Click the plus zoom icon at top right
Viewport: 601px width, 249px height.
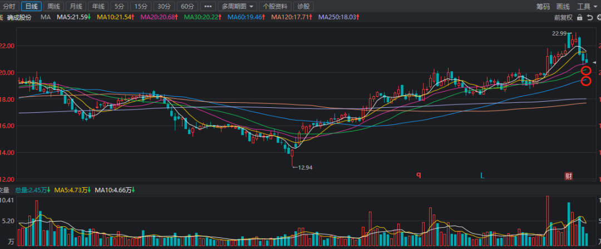pyautogui.click(x=598, y=18)
